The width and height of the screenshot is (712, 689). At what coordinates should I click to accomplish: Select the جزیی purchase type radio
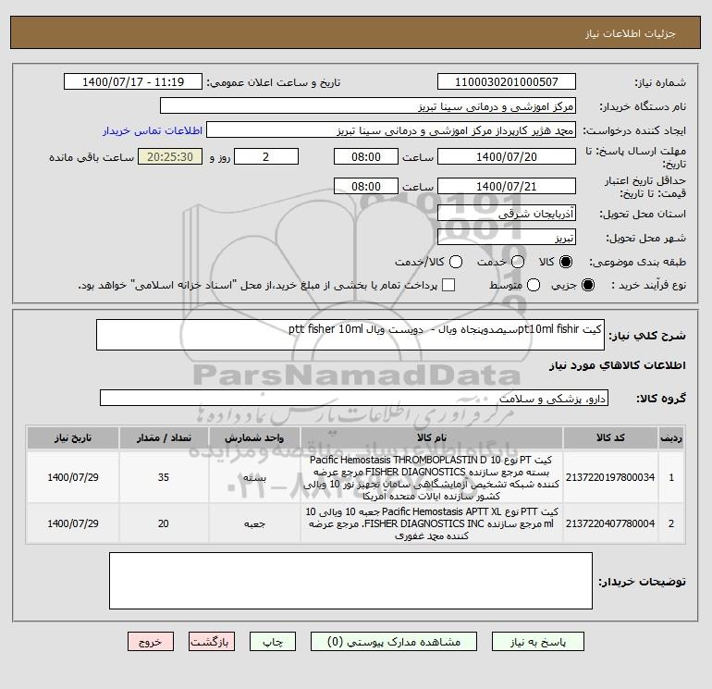[x=588, y=285]
